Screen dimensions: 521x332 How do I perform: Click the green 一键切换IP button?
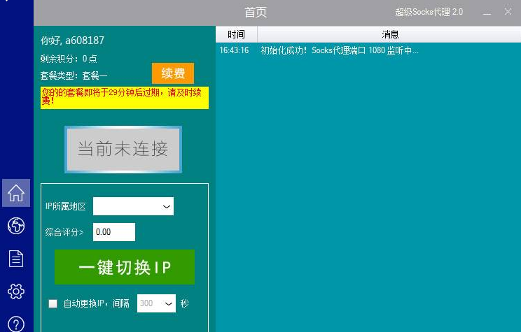[125, 268]
